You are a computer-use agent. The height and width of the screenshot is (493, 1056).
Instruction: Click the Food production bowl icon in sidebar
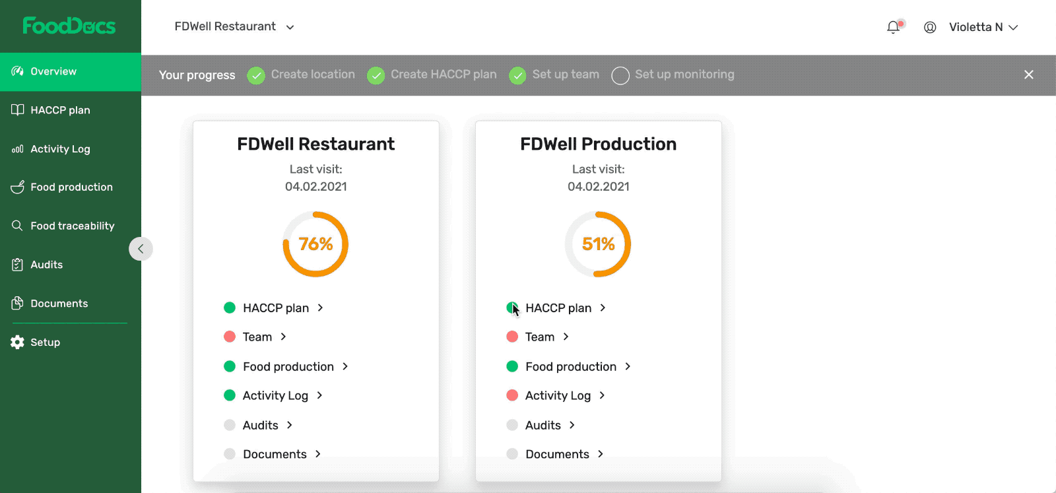pos(18,187)
